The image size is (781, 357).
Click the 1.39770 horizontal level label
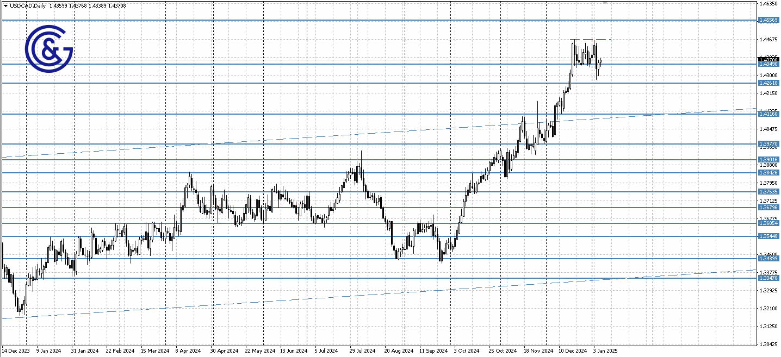point(770,143)
